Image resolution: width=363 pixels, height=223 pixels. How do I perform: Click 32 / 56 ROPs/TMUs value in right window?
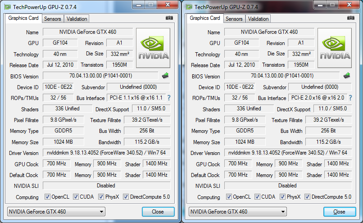click(x=240, y=98)
